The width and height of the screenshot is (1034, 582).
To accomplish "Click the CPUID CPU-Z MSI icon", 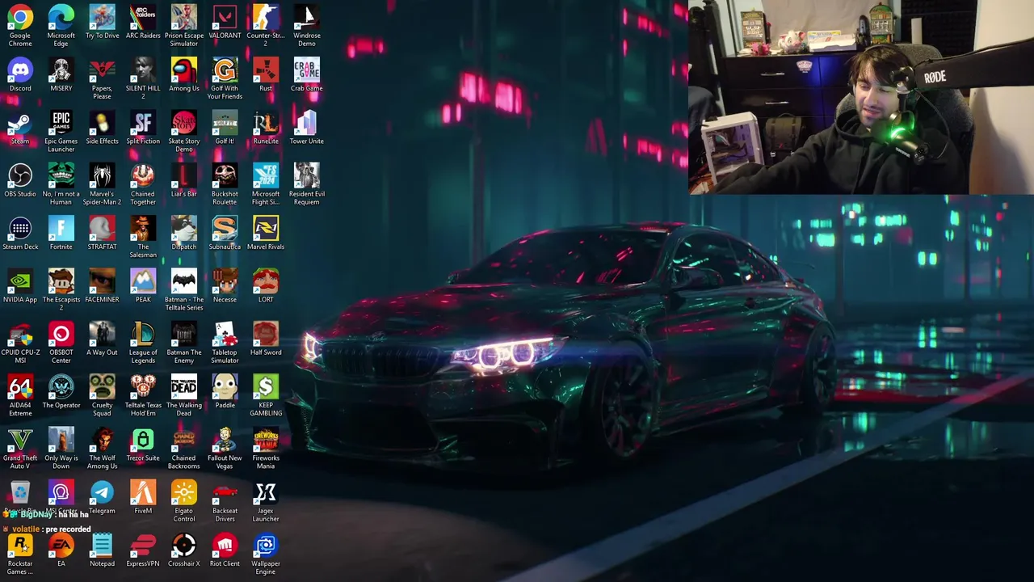I will coord(20,335).
